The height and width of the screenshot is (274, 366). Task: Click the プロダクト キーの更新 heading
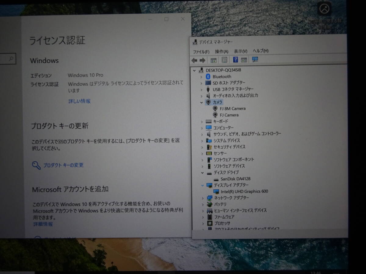pyautogui.click(x=60, y=126)
